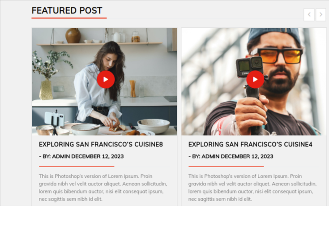Click the Featured Post heading

pyautogui.click(x=67, y=10)
